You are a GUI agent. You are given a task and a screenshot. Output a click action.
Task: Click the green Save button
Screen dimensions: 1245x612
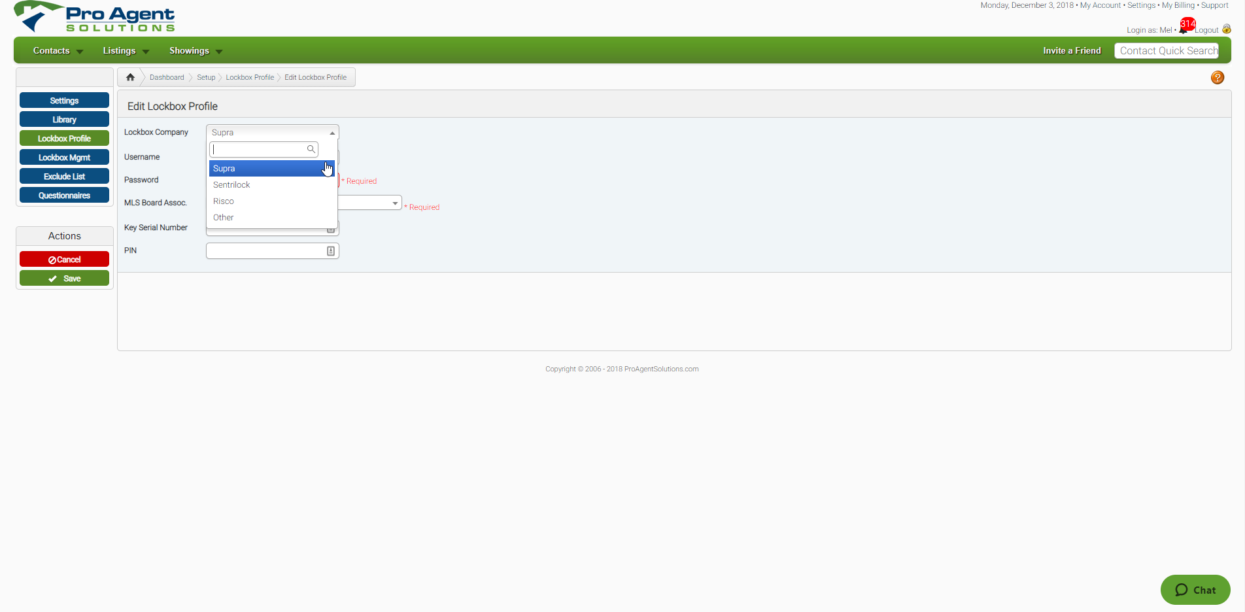pos(64,279)
